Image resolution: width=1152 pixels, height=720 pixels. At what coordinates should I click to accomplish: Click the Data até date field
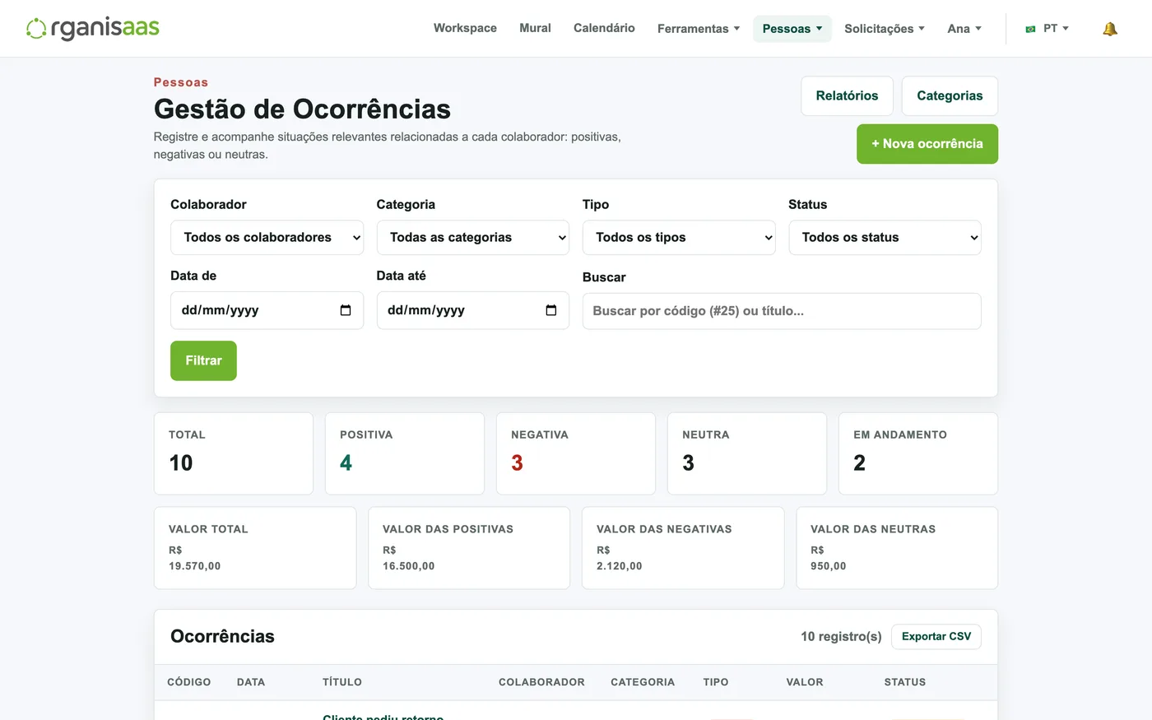pyautogui.click(x=473, y=310)
